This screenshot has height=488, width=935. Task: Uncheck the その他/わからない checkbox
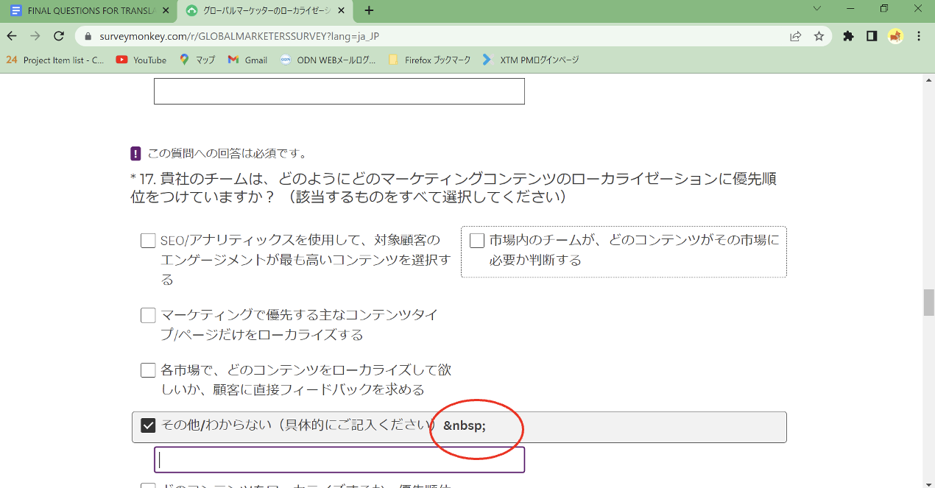148,425
